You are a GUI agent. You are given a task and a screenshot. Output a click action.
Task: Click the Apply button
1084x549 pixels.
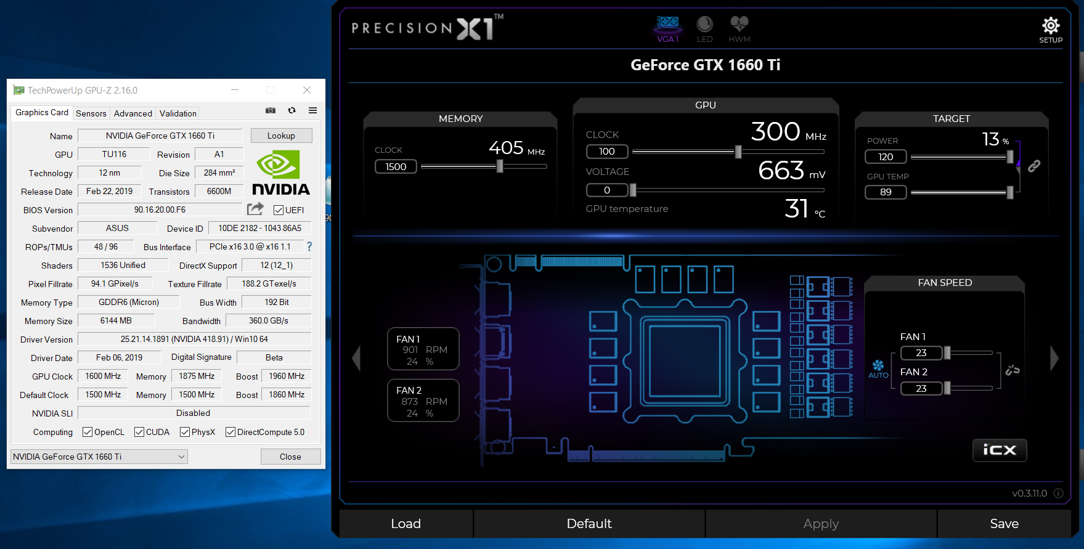coord(821,523)
